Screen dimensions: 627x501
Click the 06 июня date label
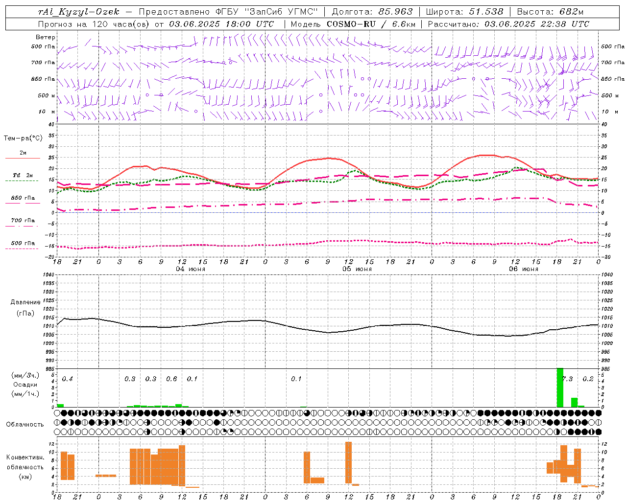coord(524,269)
